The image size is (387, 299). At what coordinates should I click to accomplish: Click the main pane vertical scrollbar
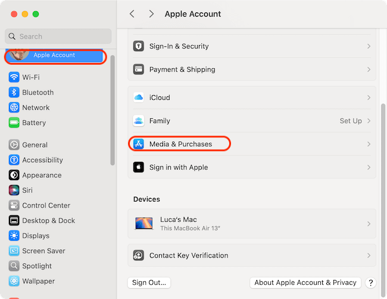(x=383, y=201)
